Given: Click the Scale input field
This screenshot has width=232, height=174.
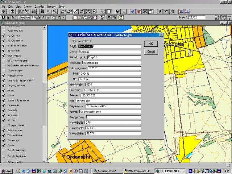Looking at the screenshot, I should click(x=197, y=17).
